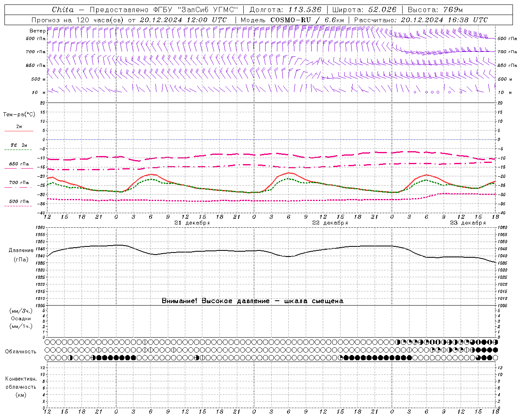Click the Рассчитано: 20.12.2024 16:38 UTC timestamp

(421, 20)
